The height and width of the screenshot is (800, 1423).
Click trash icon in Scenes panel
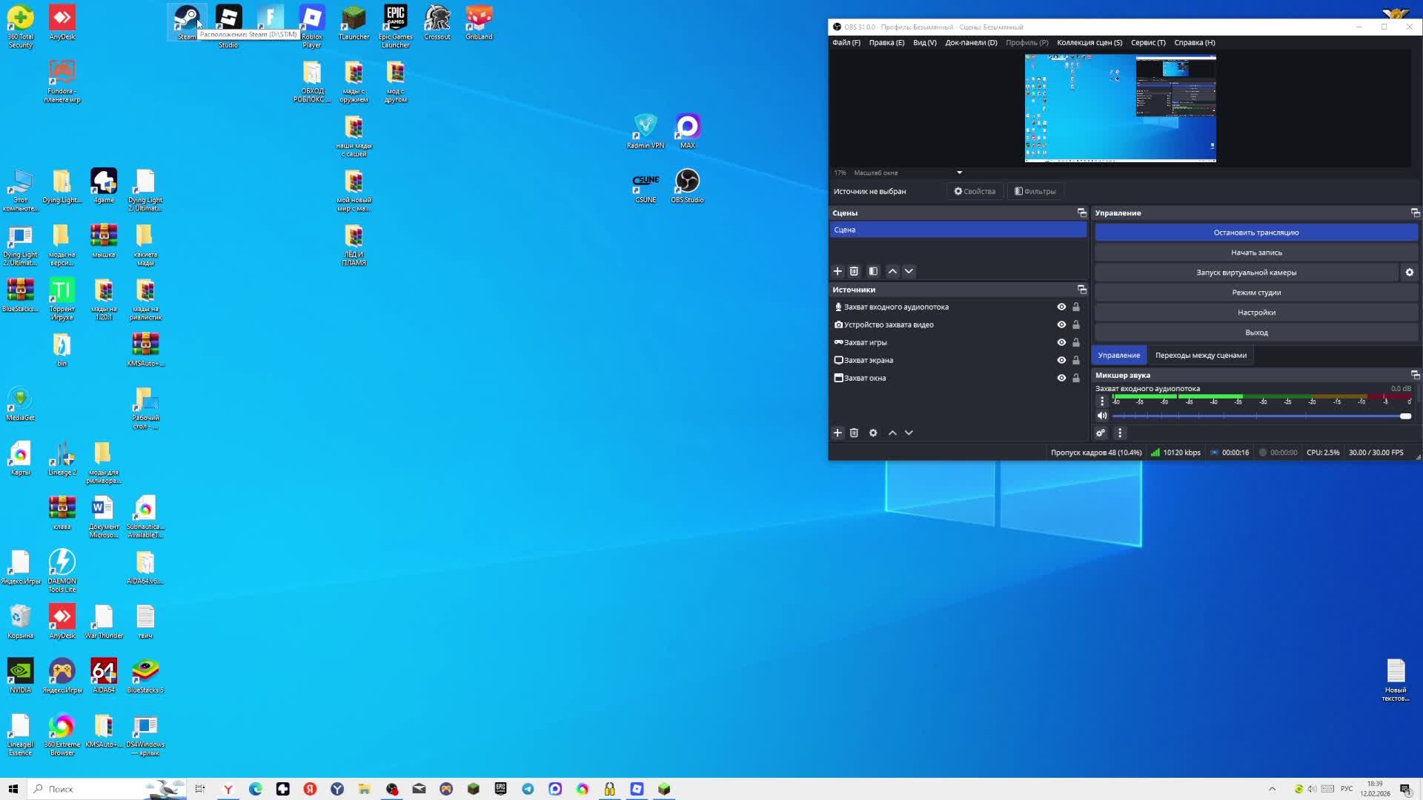854,271
